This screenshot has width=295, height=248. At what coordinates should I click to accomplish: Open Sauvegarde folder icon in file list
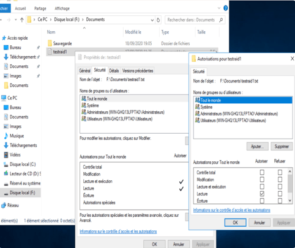point(50,43)
